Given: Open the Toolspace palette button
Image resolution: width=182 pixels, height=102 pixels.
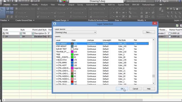Looking at the screenshot, I should 3,13.
